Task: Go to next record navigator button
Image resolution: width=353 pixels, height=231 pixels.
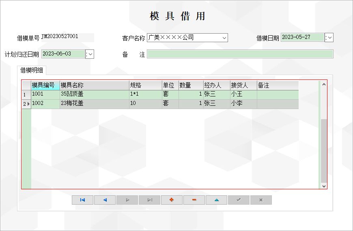Action: [127, 200]
